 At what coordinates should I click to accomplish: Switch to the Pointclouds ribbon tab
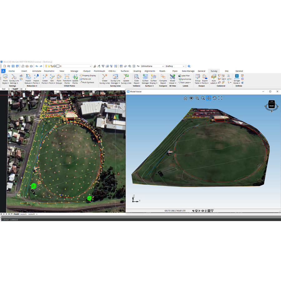tap(100, 71)
